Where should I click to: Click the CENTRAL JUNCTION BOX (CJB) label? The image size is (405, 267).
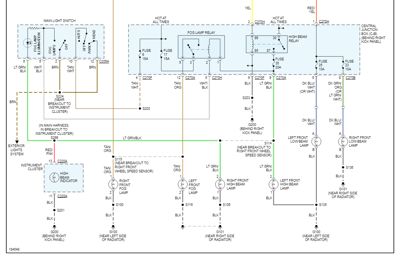point(373,34)
